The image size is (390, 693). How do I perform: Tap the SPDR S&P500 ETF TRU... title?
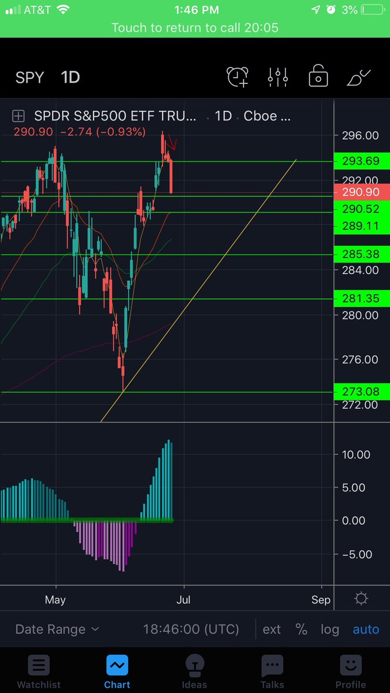coord(116,116)
